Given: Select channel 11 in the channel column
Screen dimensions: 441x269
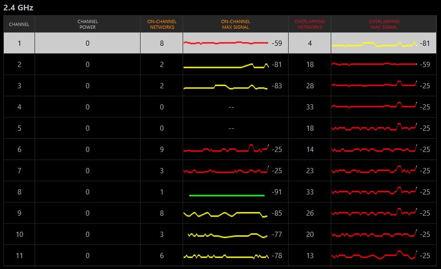Looking at the screenshot, I should tap(19, 256).
